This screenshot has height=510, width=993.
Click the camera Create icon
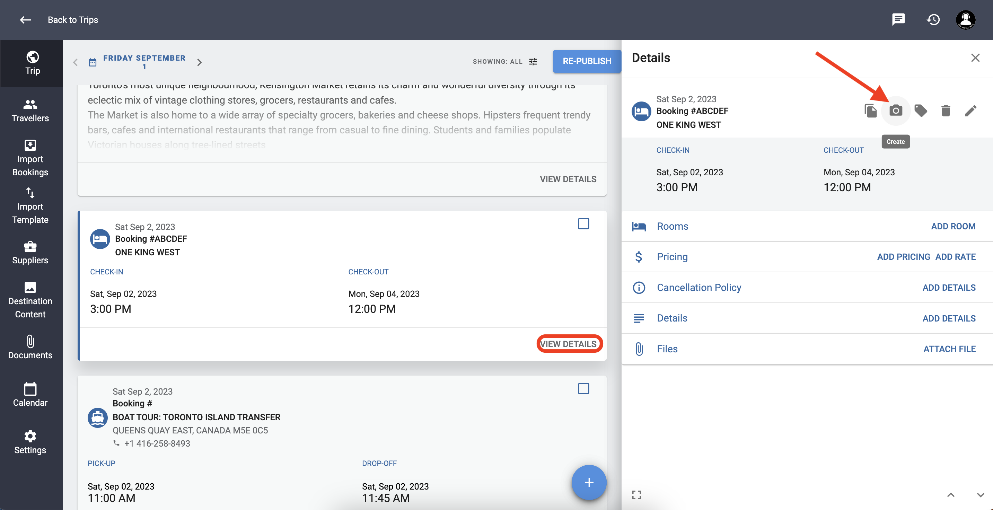click(x=896, y=111)
